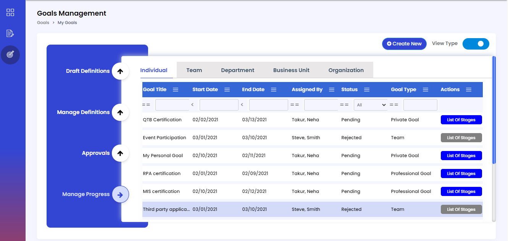The width and height of the screenshot is (508, 241).
Task: Open the Start Date column menu
Action: pos(227,90)
